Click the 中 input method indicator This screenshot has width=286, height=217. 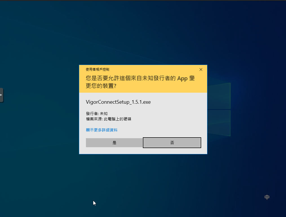click(267, 198)
